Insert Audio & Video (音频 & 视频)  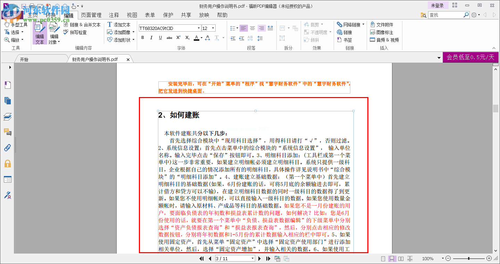(x=384, y=40)
